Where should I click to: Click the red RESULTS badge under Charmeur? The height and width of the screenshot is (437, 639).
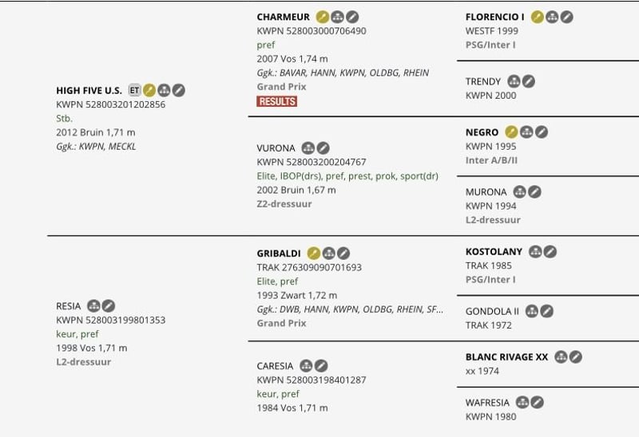coord(276,101)
